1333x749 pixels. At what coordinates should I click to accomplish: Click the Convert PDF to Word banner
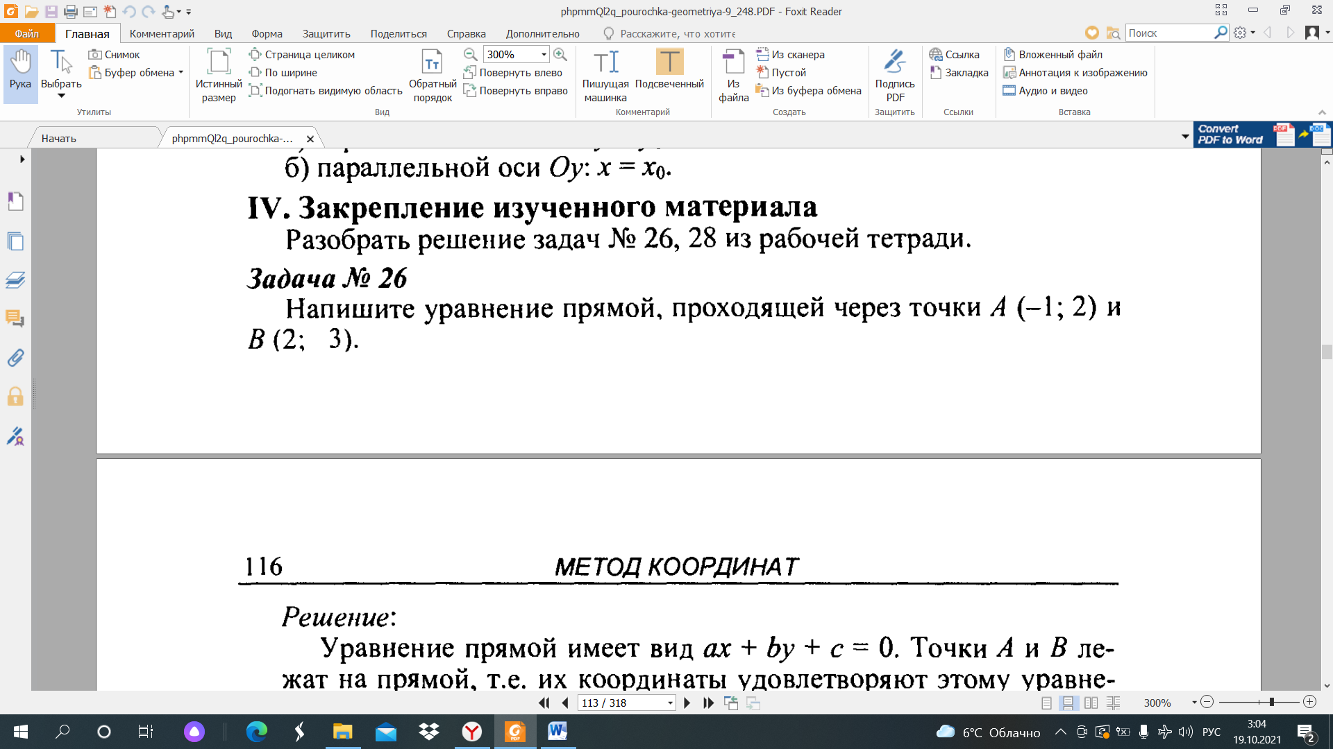(x=1263, y=135)
